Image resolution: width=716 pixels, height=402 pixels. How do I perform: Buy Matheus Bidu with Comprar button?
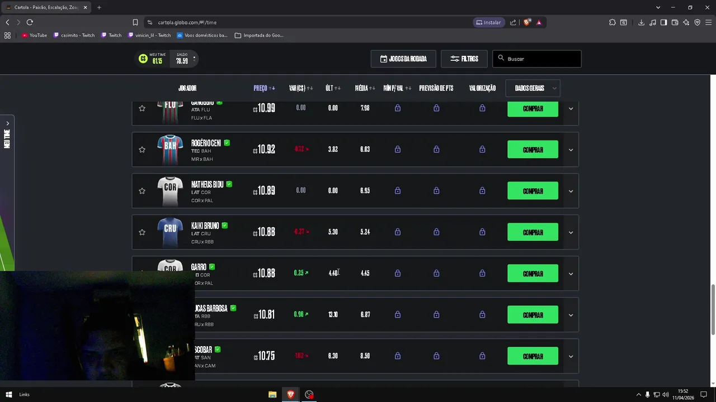click(x=533, y=191)
